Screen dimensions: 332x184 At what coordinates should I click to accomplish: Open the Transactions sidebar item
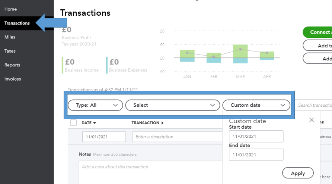(17, 23)
